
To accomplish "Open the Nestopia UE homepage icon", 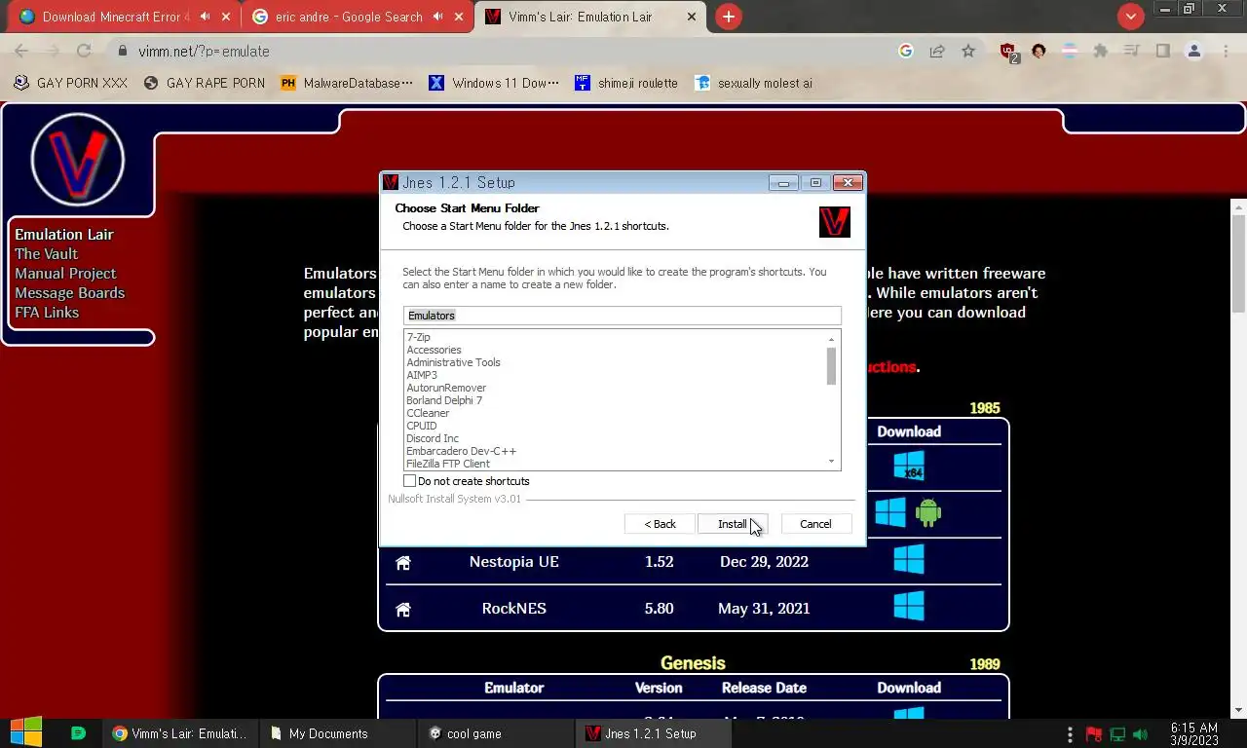I will [x=402, y=563].
